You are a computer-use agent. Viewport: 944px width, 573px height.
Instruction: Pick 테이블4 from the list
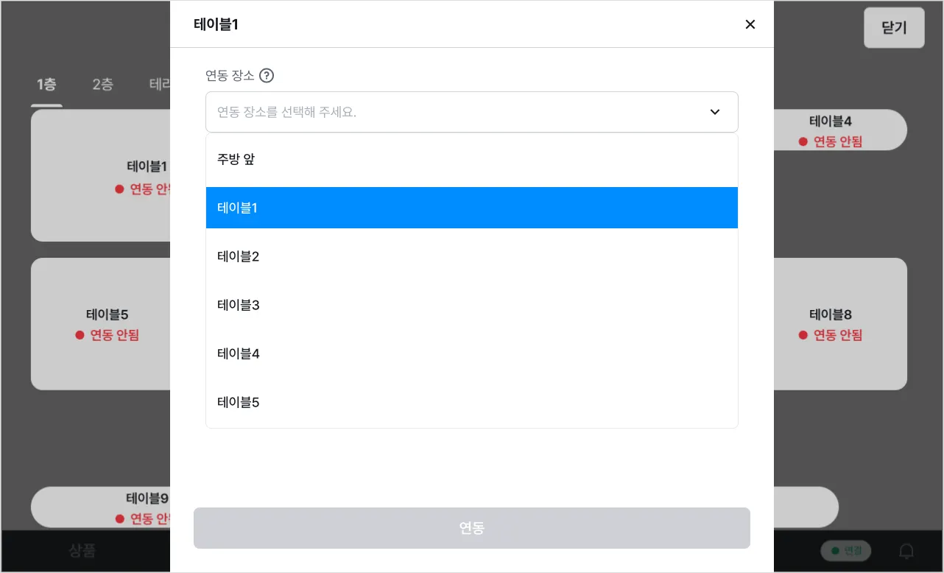click(471, 354)
